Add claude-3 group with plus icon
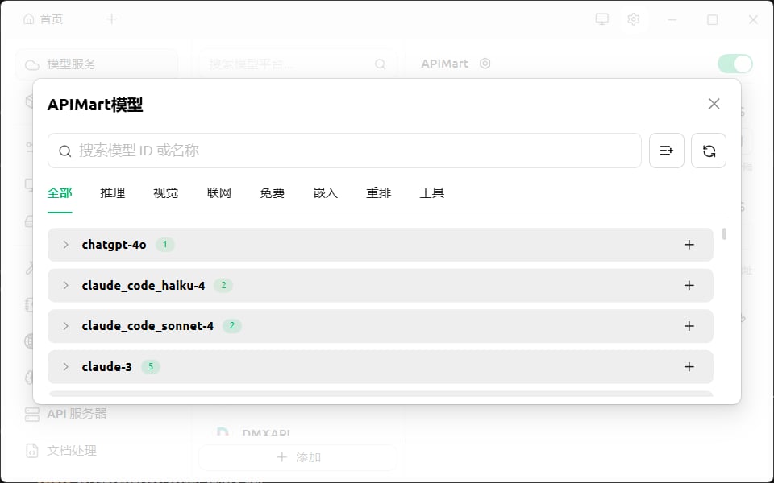 pos(689,367)
